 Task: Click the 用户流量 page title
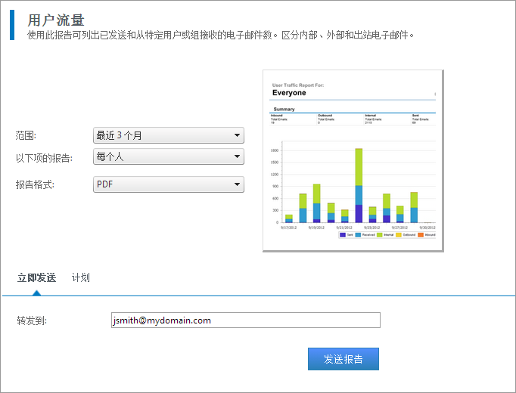click(56, 20)
